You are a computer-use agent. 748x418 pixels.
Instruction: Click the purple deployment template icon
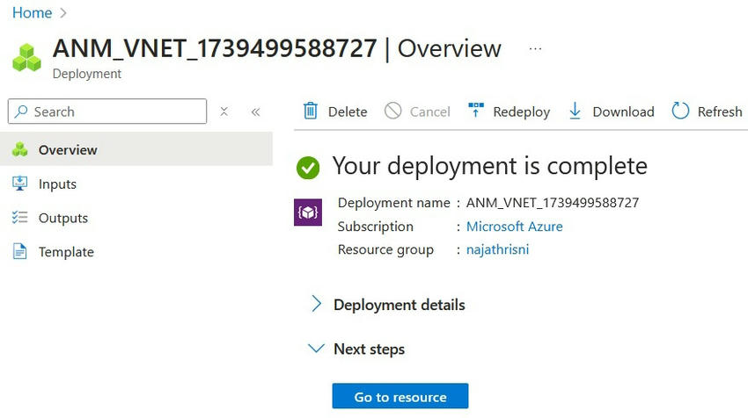[x=308, y=213]
